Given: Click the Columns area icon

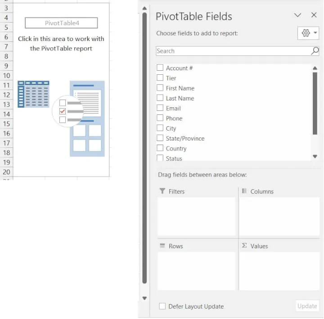Looking at the screenshot, I should coord(244,191).
